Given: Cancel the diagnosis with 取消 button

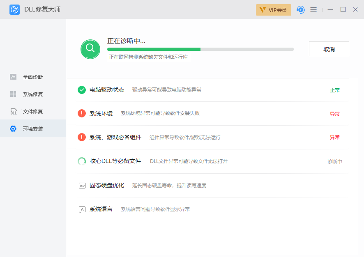Looking at the screenshot, I should 329,49.
